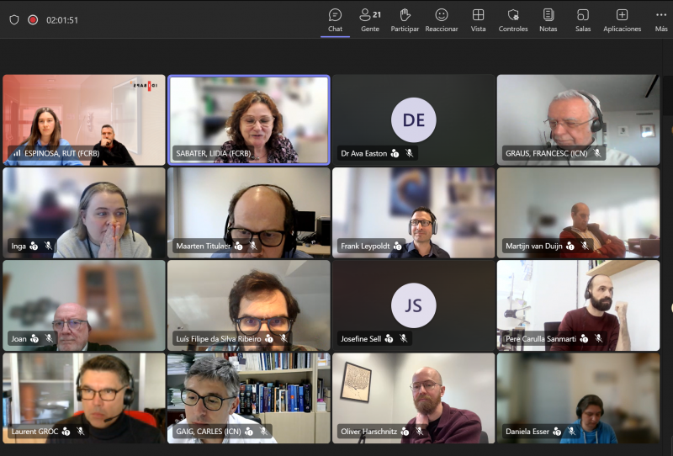Open meeting Notas
This screenshot has height=456, width=673.
tap(548, 20)
